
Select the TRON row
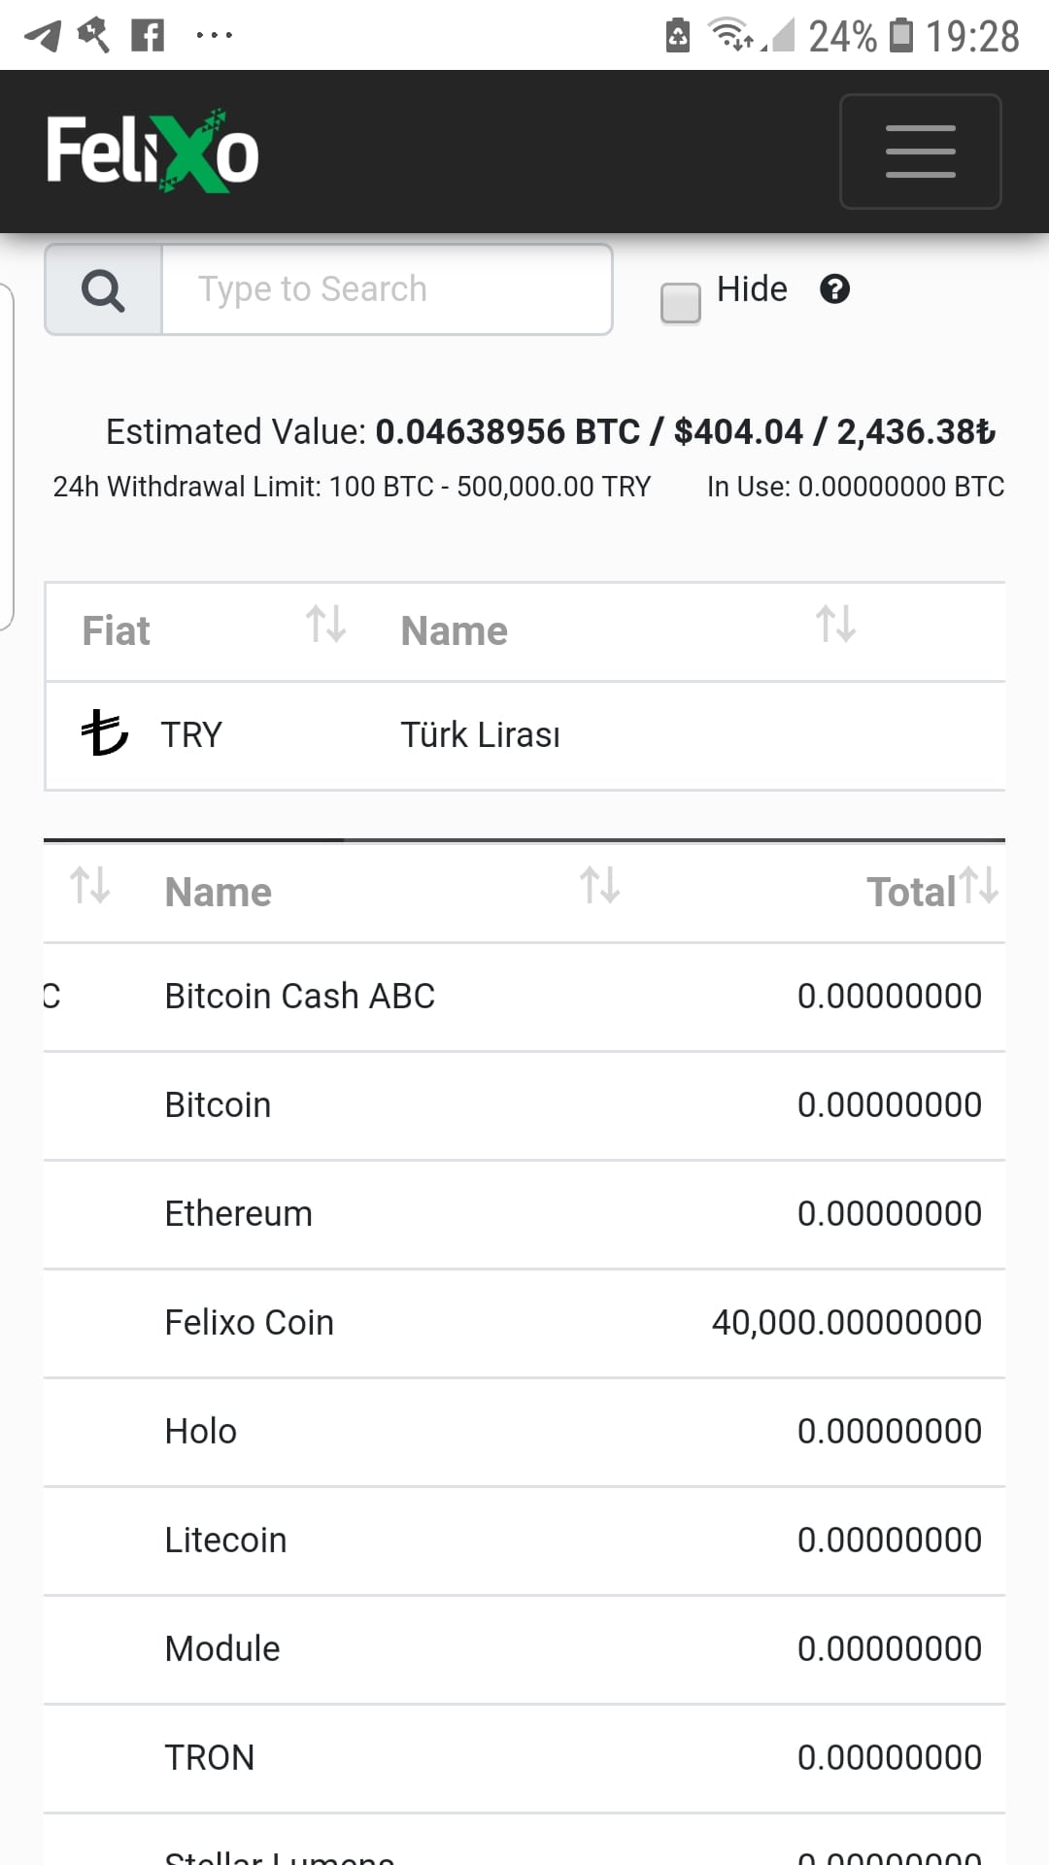pos(524,1757)
